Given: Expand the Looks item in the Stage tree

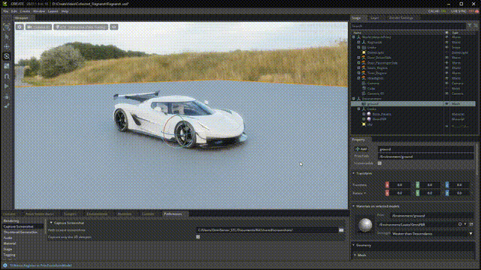Looking at the screenshot, I should click(x=358, y=109).
